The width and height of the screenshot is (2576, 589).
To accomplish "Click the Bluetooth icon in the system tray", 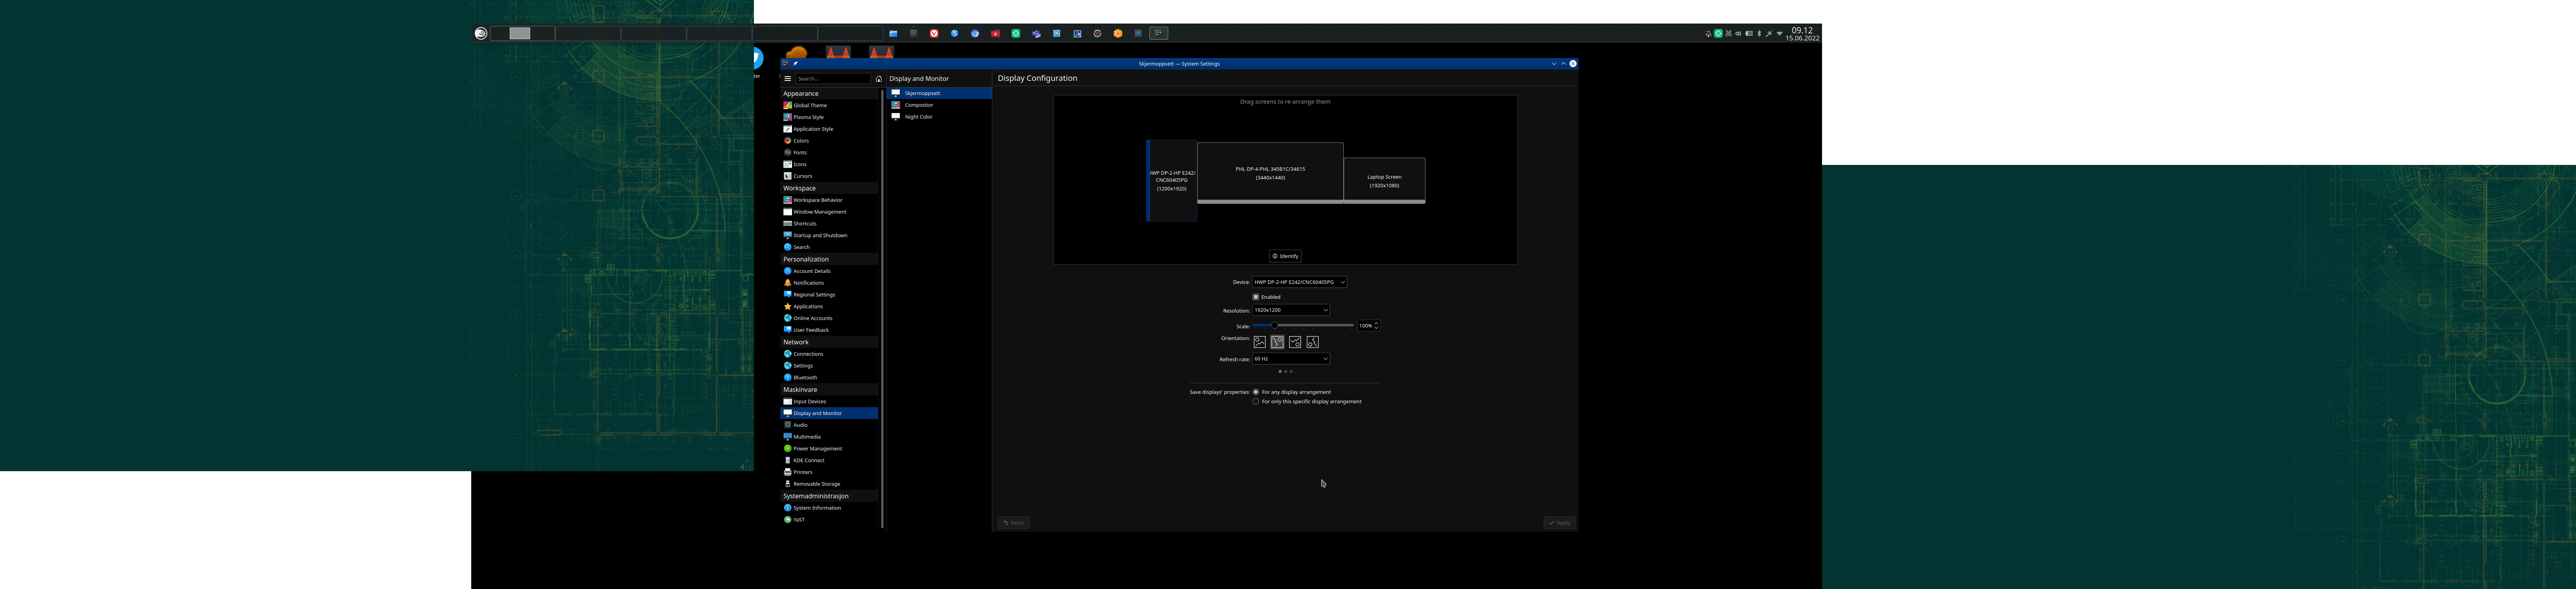I will [x=1759, y=34].
